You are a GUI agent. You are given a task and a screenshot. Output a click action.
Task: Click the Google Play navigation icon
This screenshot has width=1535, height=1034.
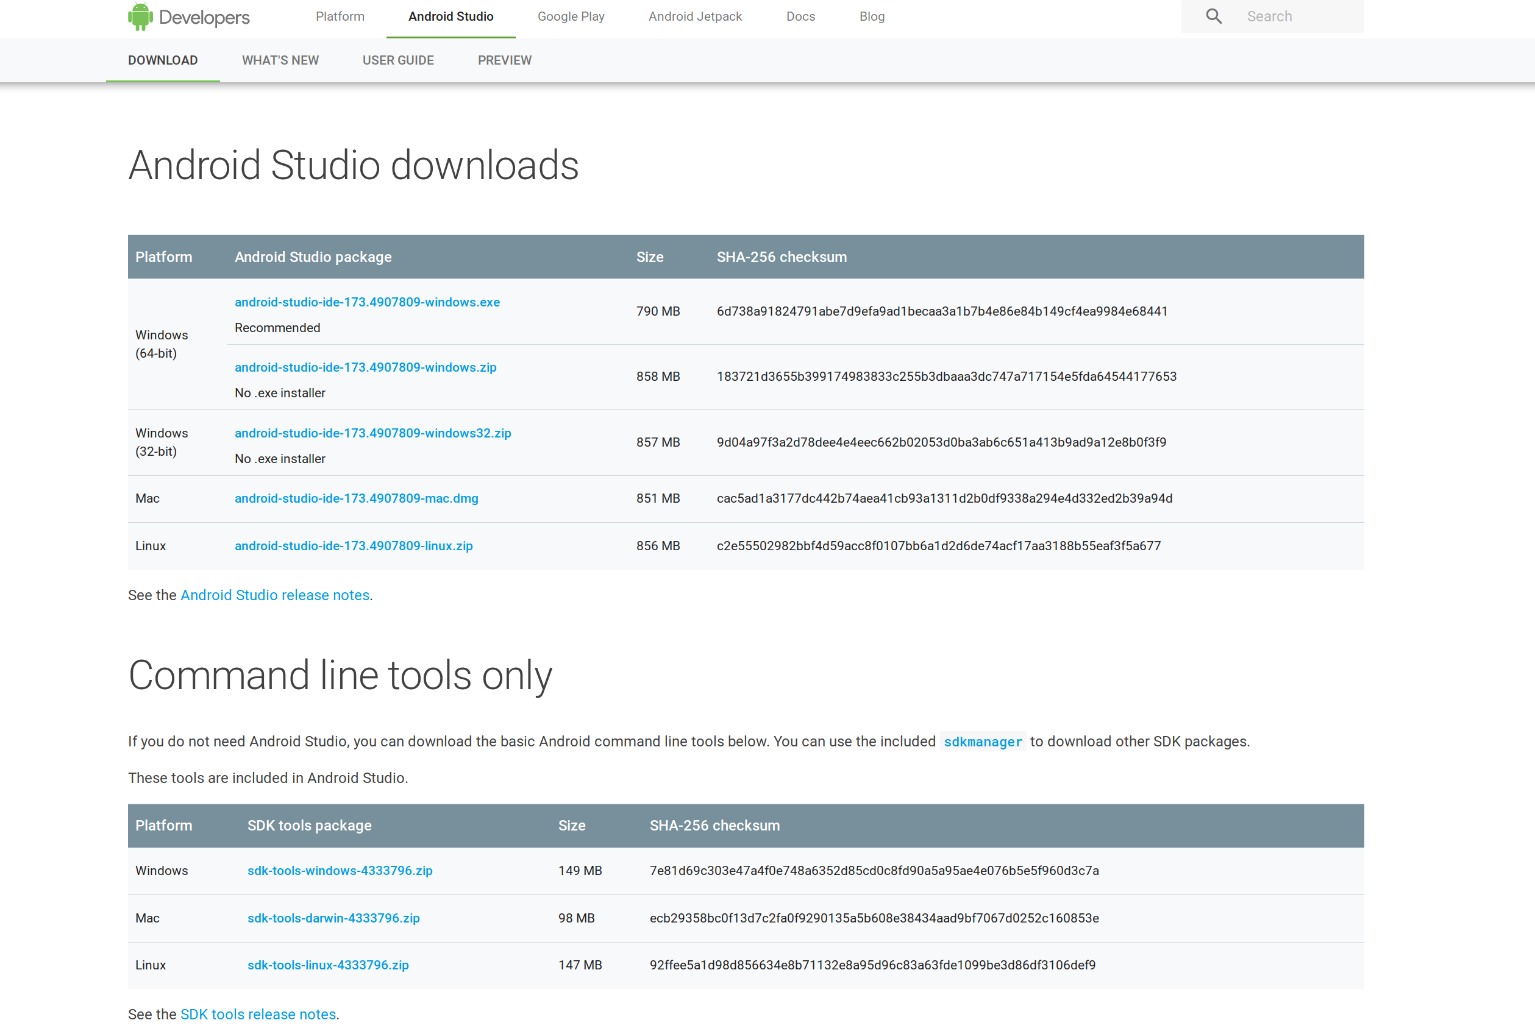[x=570, y=16]
